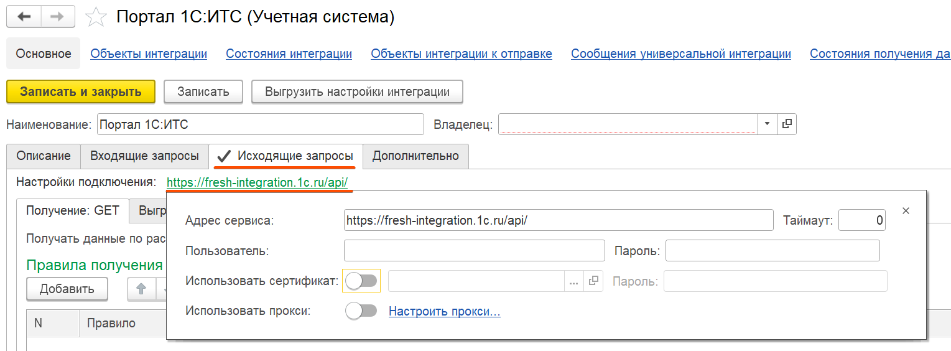Switch to the Входящие запросы tab

(144, 156)
